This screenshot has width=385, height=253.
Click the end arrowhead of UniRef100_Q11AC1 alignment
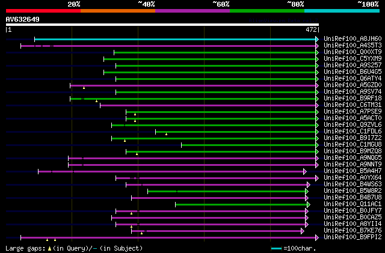click(309, 204)
